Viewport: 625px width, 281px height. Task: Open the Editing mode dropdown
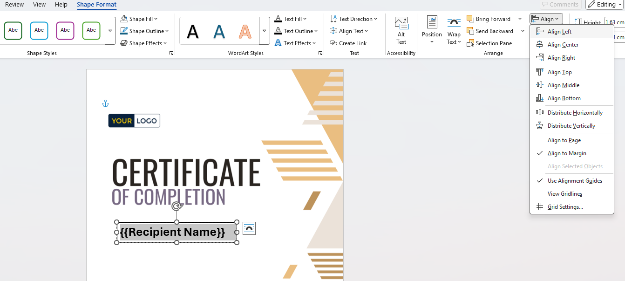605,5
